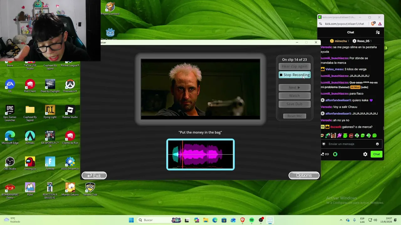This screenshot has height=225, width=401.
Task: Click the microphone icon in system tray
Action: [x=354, y=220]
